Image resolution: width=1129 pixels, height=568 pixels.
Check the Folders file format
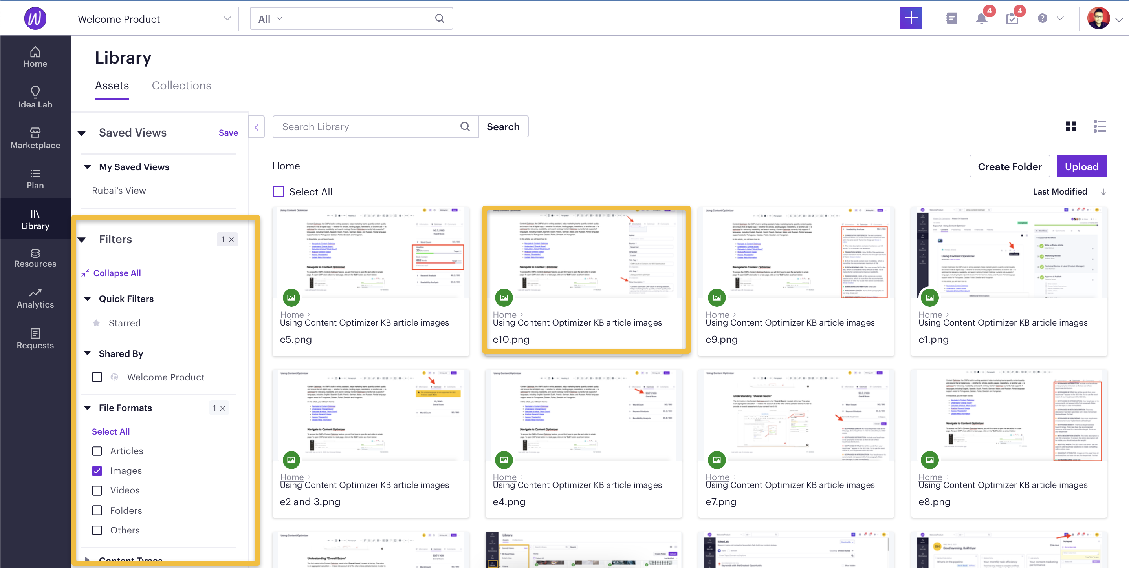click(97, 510)
